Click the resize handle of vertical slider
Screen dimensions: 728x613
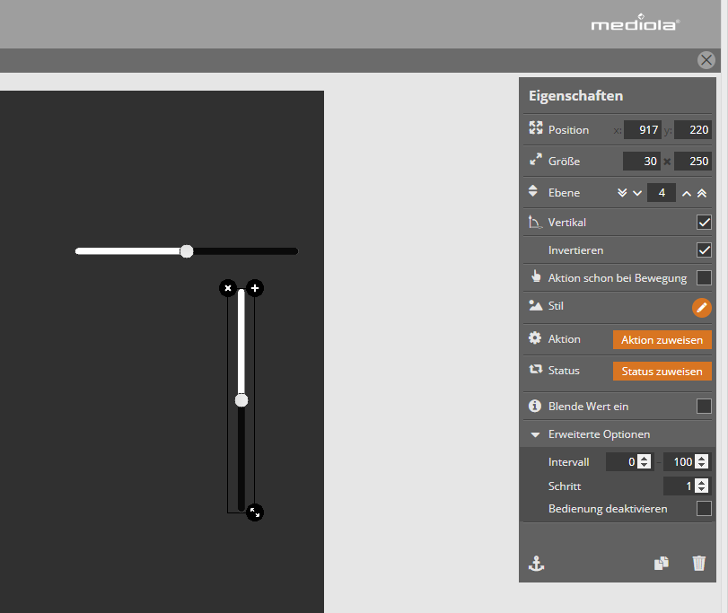pyautogui.click(x=255, y=512)
